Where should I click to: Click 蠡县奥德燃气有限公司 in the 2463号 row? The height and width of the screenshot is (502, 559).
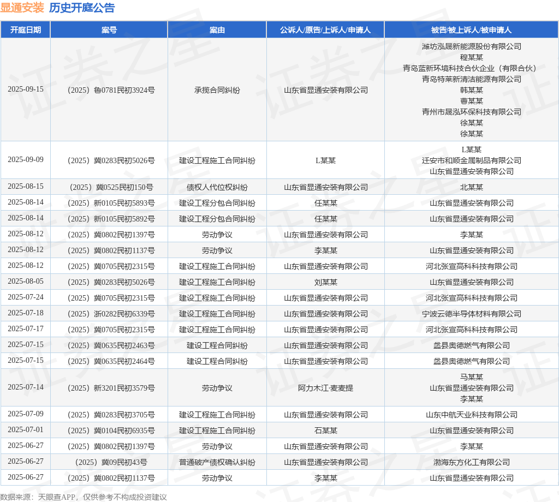coord(471,345)
